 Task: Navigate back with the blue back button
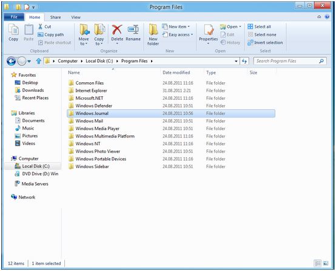[11, 61]
